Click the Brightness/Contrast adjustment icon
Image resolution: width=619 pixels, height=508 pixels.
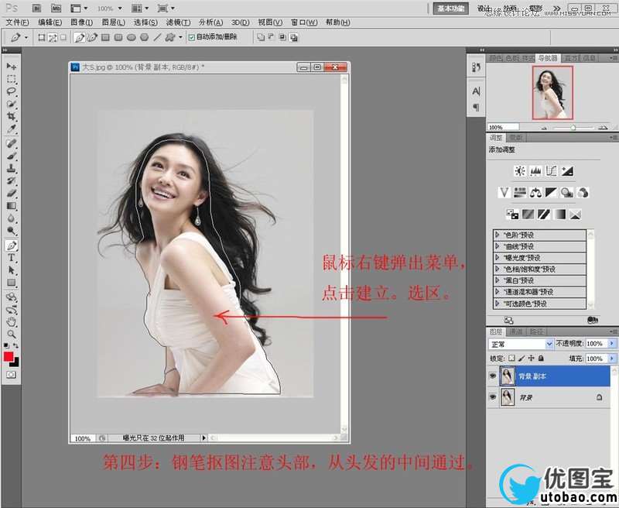(x=520, y=170)
